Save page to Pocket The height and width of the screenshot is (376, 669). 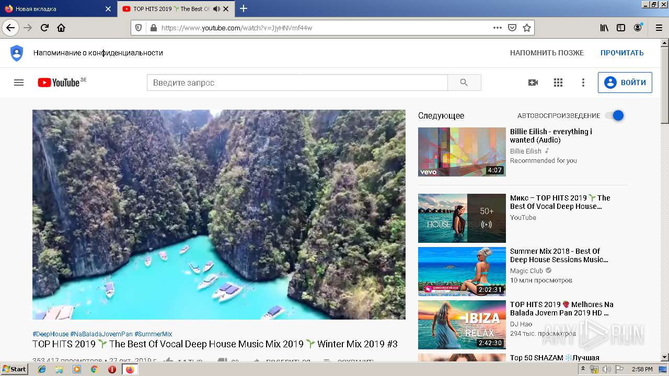tap(512, 28)
